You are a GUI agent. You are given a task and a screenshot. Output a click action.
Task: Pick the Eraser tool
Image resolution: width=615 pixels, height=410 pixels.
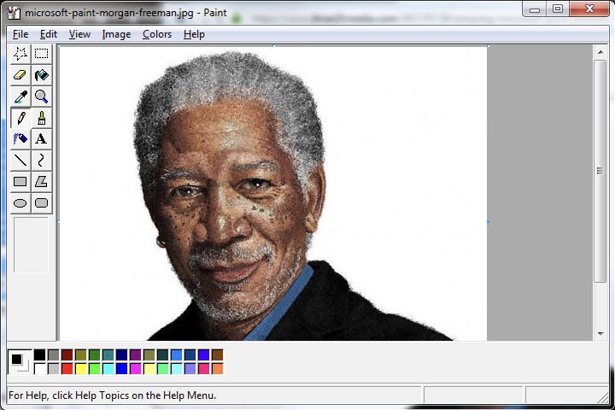20,75
